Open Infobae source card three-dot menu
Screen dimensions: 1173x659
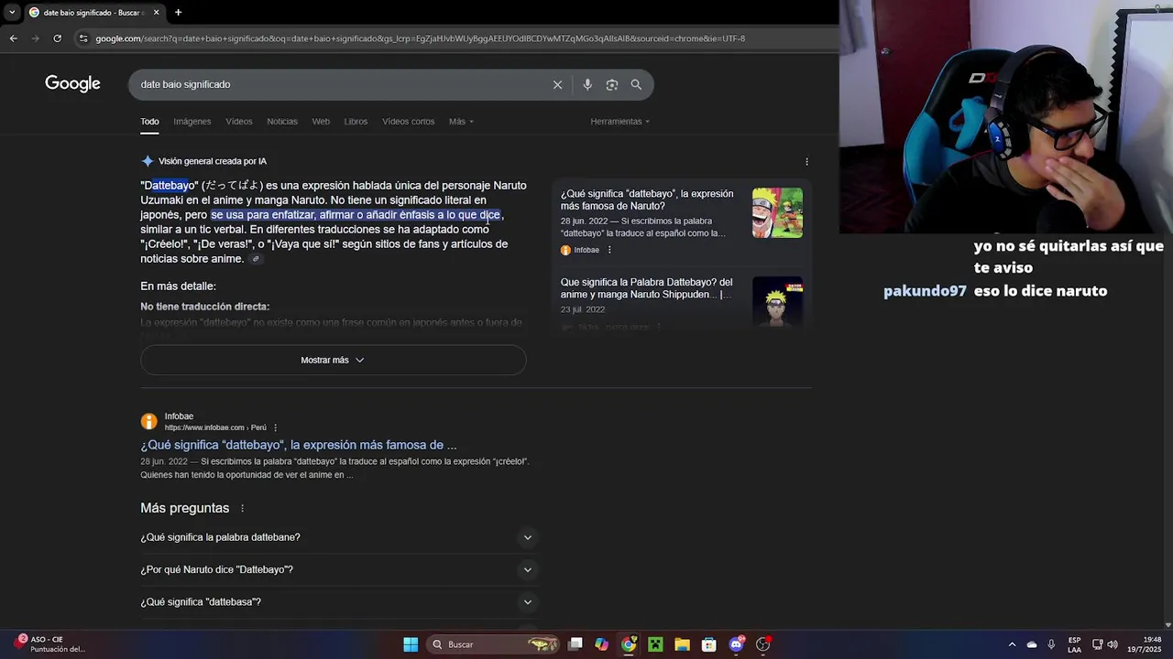click(609, 250)
